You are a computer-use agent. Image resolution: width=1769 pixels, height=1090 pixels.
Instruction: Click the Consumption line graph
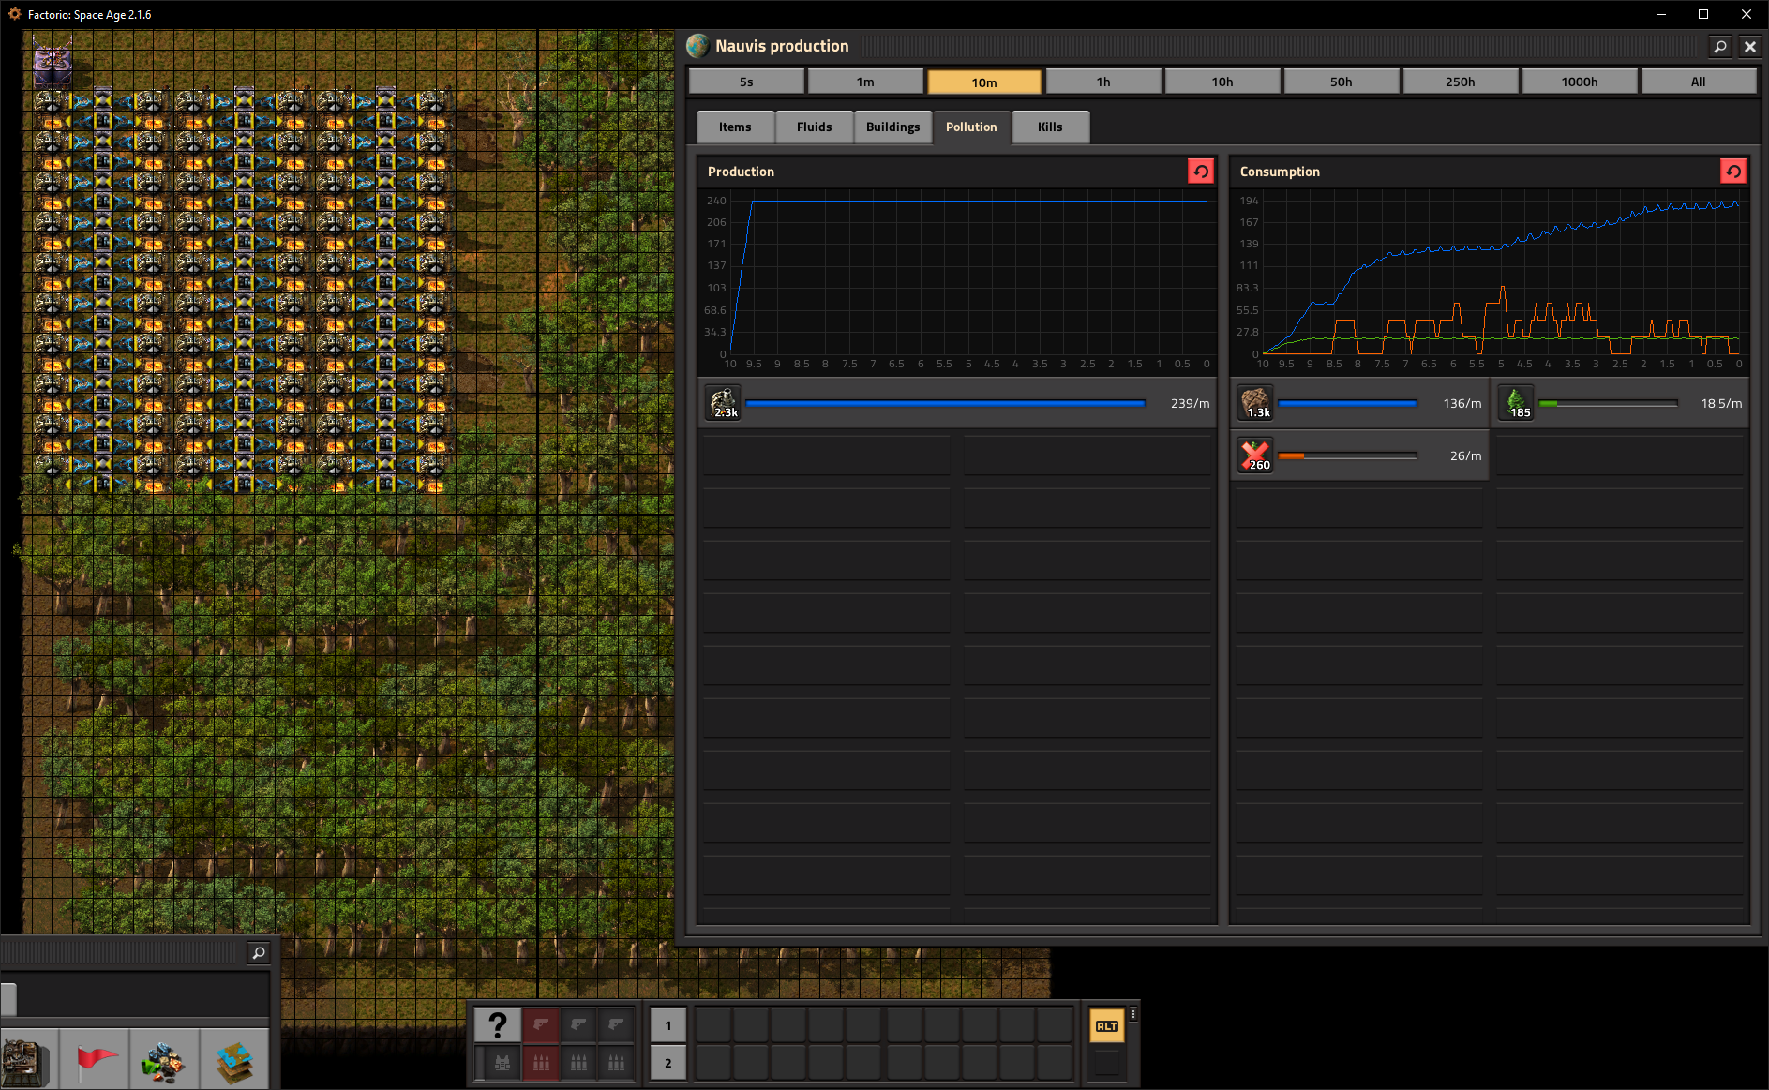1490,279
